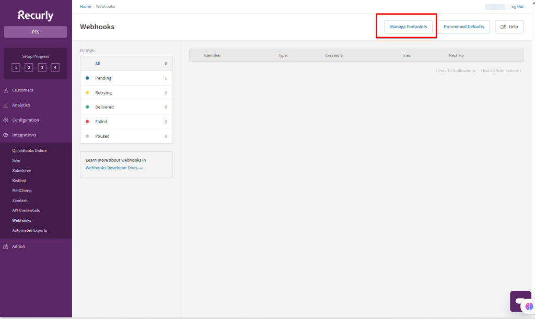535x319 pixels.
Task: Click the Customers person icon in sidebar
Action: (5, 90)
